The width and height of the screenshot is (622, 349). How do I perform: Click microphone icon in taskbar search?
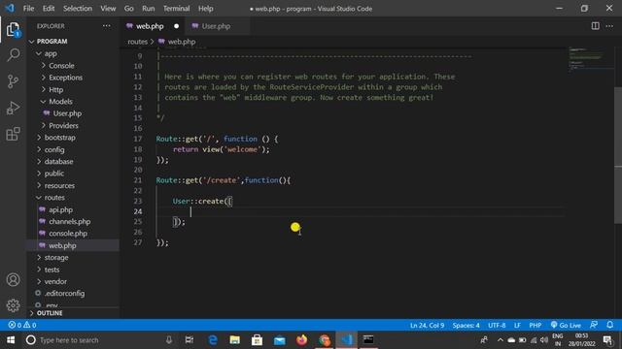coord(169,340)
